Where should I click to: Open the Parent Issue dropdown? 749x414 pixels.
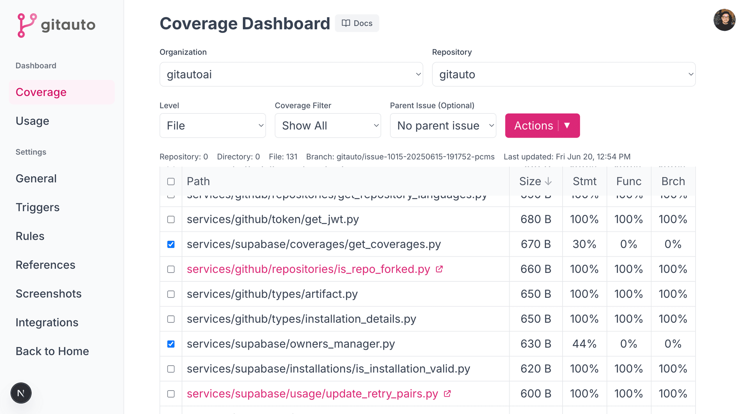point(443,126)
